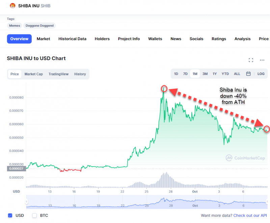Go to the Holders tab
The width and height of the screenshot is (270, 223).
(x=102, y=39)
